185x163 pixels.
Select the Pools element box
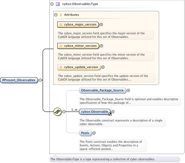click(85, 133)
